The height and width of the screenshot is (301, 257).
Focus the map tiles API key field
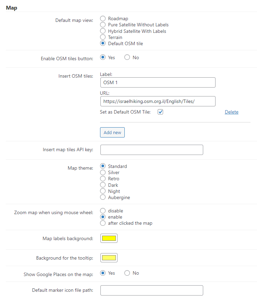coord(151,150)
